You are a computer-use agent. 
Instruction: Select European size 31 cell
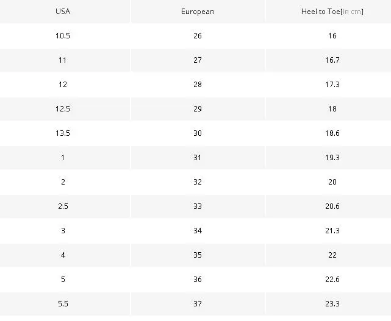(198, 158)
